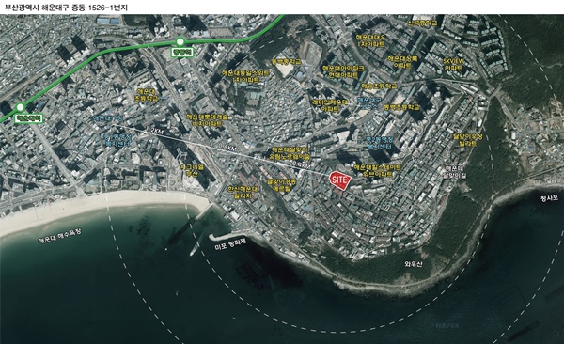Click the SKVIEW 아파트 label
Viewport: 564px width, 344px height.
click(x=454, y=64)
